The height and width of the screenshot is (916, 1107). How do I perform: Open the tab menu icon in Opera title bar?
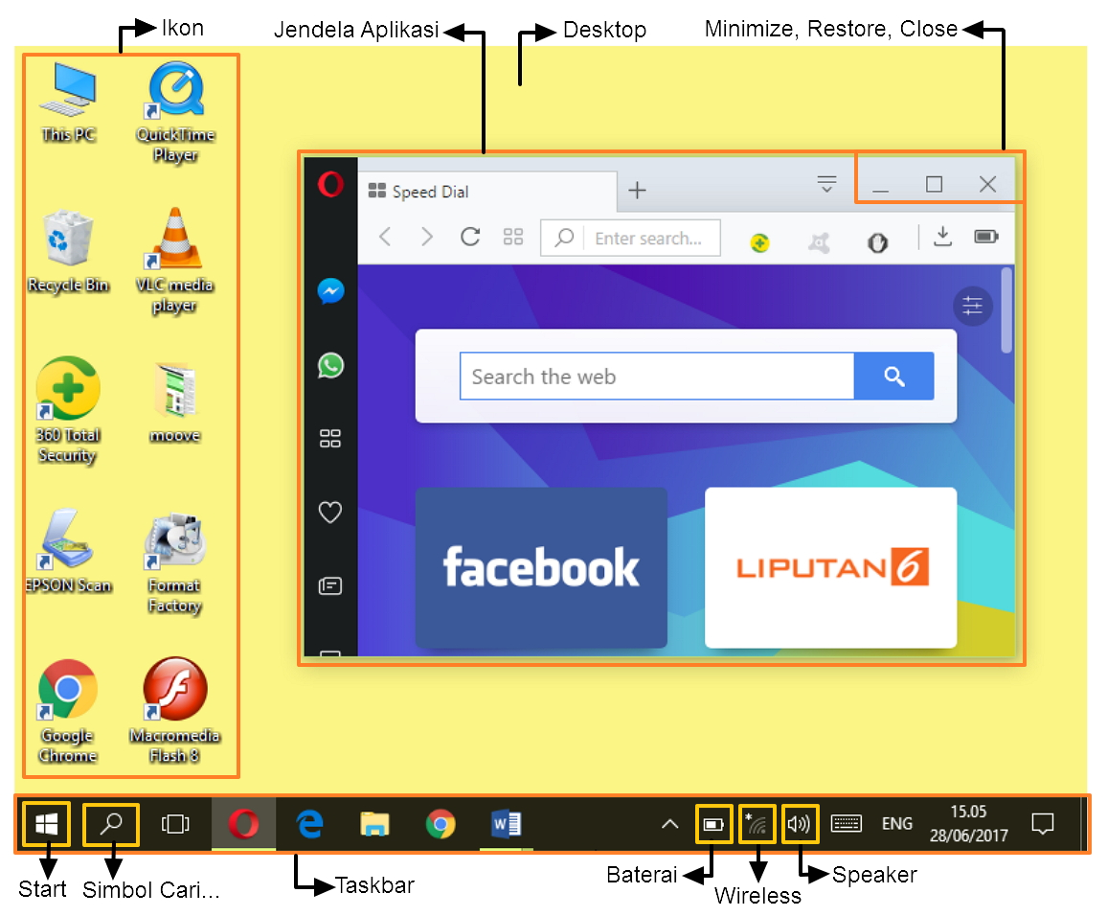pyautogui.click(x=826, y=184)
